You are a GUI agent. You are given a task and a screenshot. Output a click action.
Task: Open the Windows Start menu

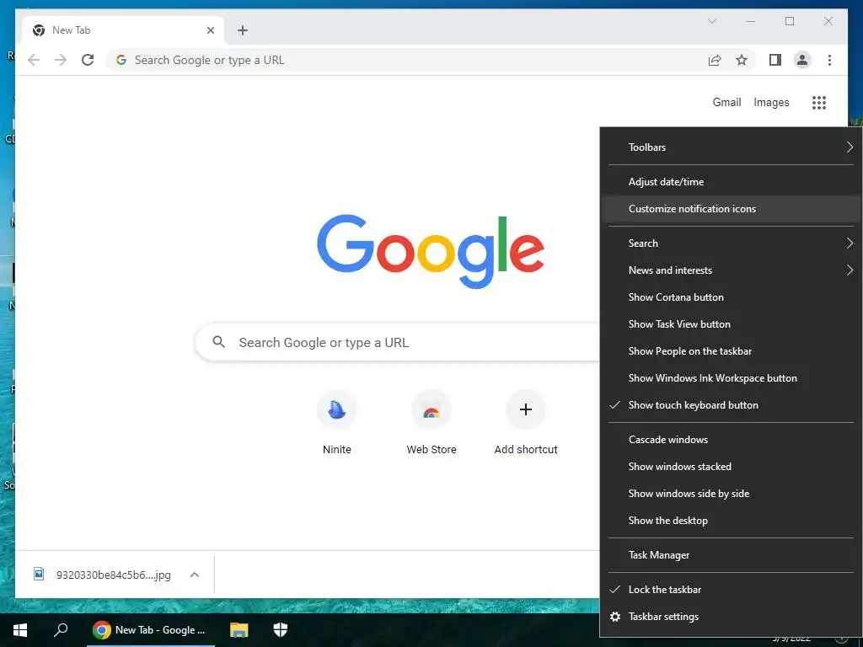click(20, 630)
